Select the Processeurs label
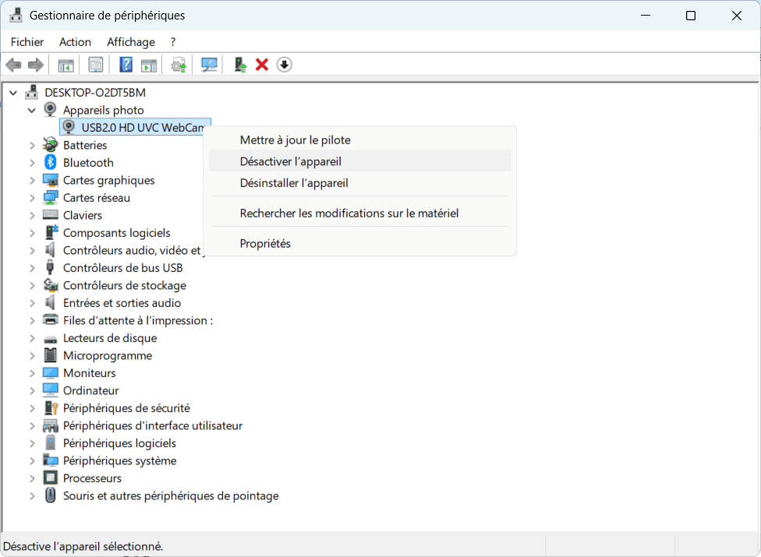761x557 pixels. click(x=92, y=478)
